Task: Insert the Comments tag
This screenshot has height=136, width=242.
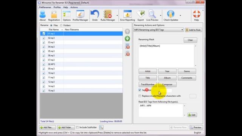Action: [187, 78]
